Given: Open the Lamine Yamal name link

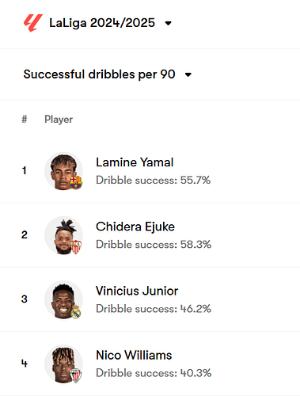Looking at the screenshot, I should pos(135,162).
